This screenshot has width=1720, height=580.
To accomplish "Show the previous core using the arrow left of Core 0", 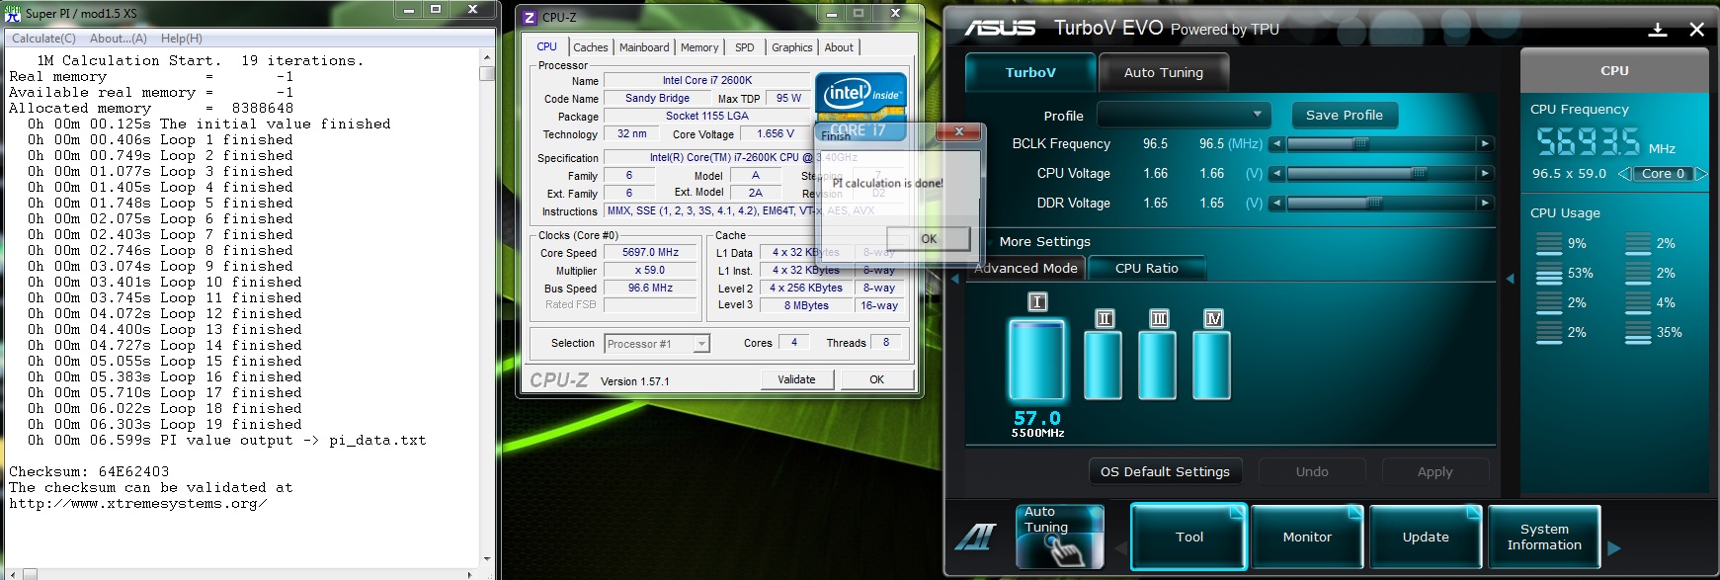I will [x=1624, y=174].
